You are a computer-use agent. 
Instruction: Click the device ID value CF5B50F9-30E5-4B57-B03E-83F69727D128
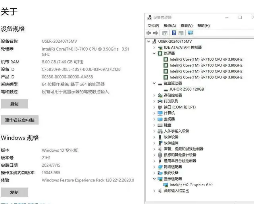tap(81, 69)
